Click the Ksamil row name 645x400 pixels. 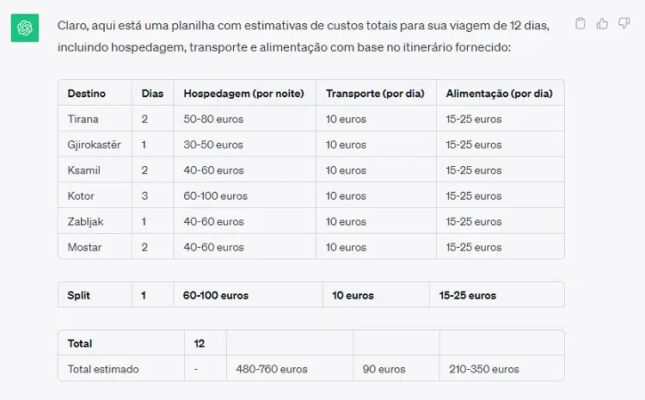point(84,170)
